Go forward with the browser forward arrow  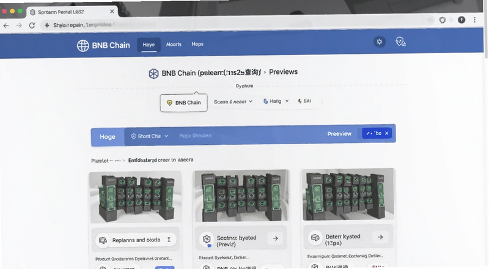(x=19, y=25)
